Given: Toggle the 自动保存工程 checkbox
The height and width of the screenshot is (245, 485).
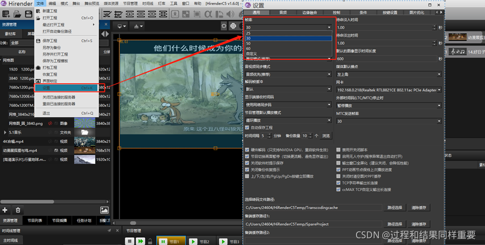Looking at the screenshot, I should point(247,127).
